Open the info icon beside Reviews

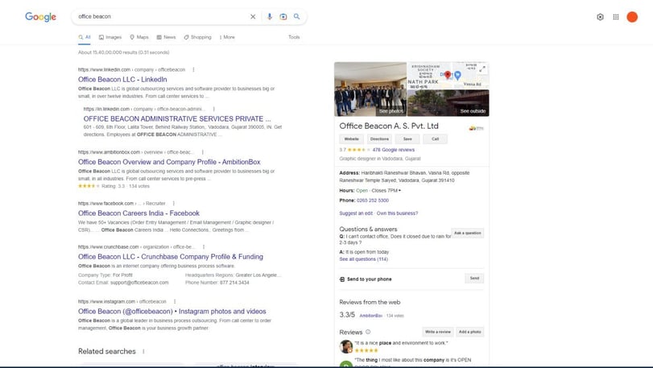click(x=368, y=332)
